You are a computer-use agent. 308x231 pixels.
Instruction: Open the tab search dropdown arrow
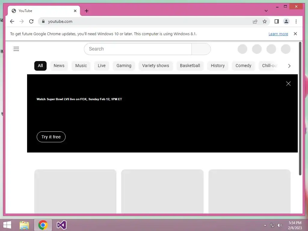click(266, 11)
